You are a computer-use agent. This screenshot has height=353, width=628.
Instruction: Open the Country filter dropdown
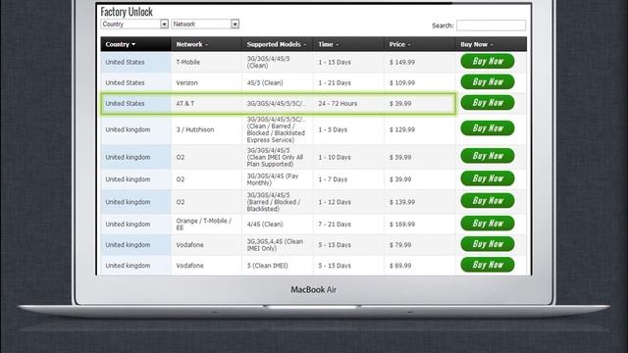coord(134,24)
